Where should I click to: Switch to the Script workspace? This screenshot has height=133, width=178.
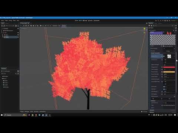85,21
